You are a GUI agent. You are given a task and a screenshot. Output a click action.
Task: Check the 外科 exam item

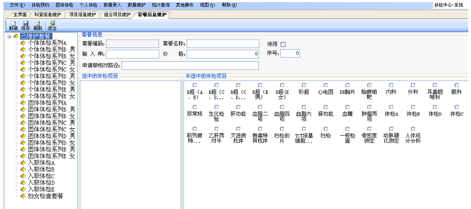tap(413, 85)
